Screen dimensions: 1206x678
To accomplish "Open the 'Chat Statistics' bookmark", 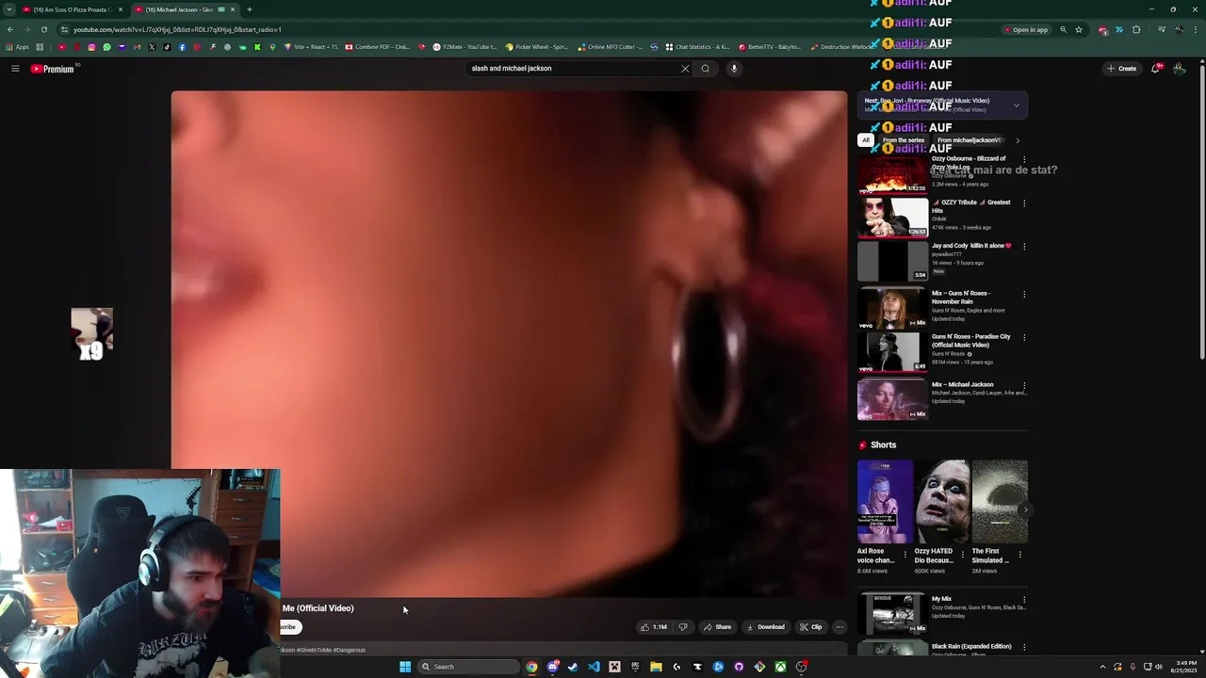I will pyautogui.click(x=697, y=47).
